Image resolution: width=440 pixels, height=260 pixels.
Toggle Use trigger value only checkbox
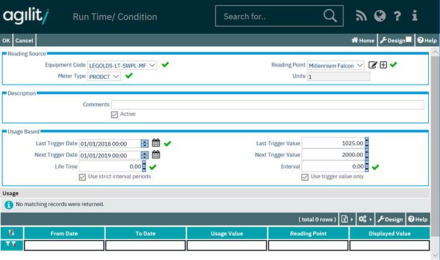[x=305, y=177]
